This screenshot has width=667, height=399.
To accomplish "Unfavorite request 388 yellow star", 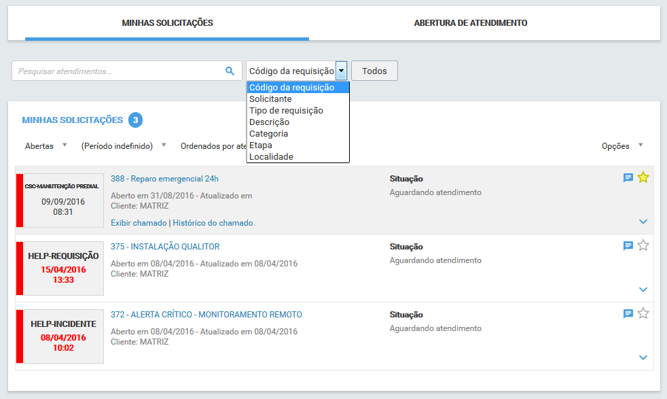I will click(643, 177).
